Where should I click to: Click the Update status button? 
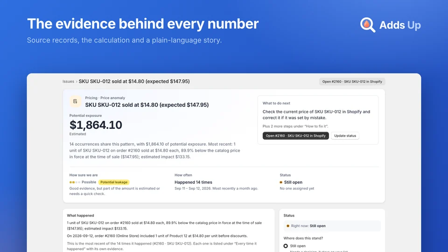click(345, 136)
